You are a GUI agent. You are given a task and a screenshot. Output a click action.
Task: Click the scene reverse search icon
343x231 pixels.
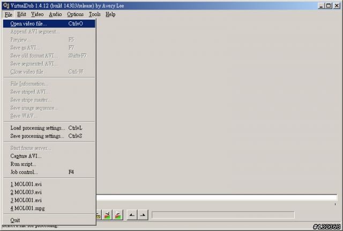click(107, 215)
